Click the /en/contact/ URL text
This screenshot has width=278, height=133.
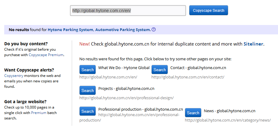click(188, 77)
